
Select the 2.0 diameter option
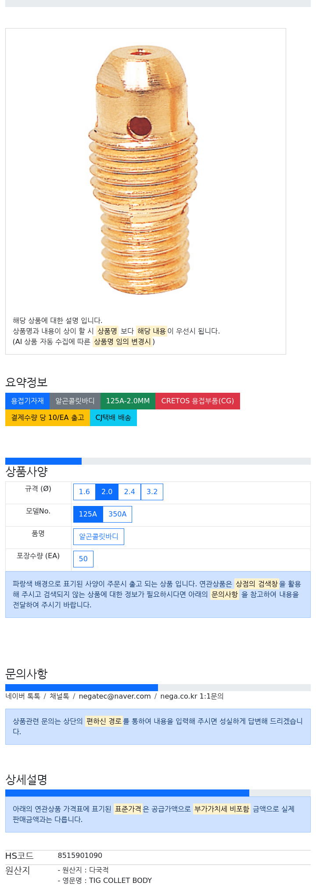click(x=107, y=492)
